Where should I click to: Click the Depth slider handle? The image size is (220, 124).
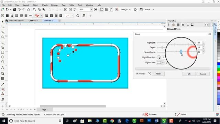pyautogui.click(x=162, y=48)
